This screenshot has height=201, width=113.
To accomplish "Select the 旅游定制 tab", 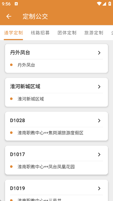I will pos(94,33).
